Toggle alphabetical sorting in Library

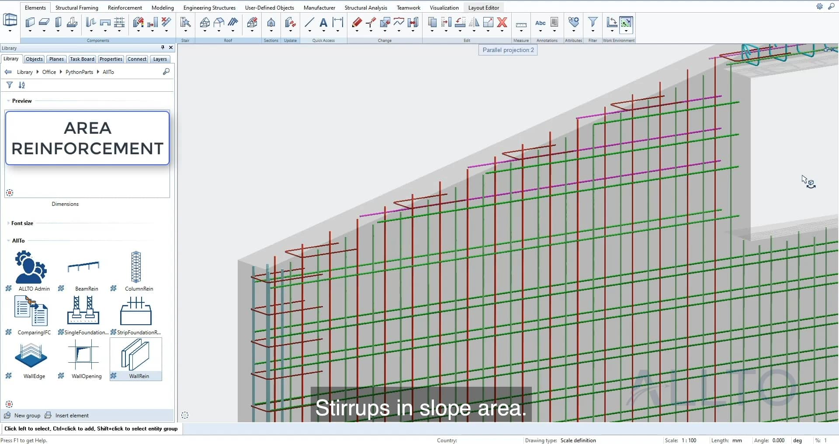tap(22, 85)
